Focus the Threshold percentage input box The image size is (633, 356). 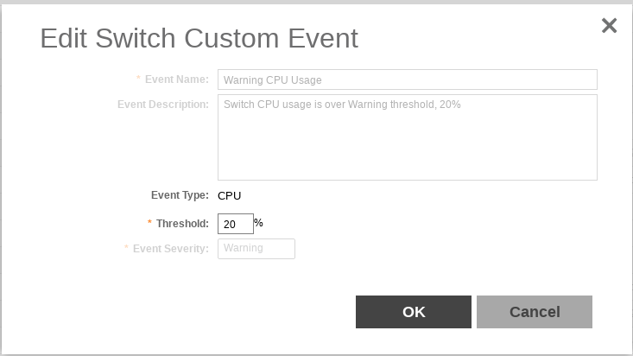point(235,224)
